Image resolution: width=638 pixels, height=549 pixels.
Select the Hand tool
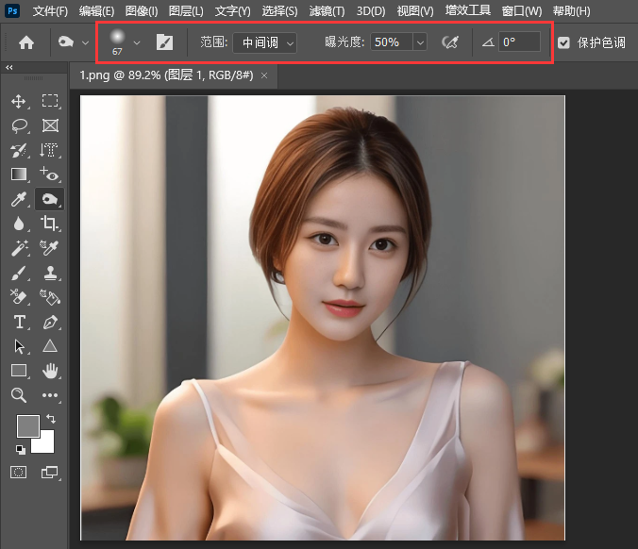click(50, 371)
